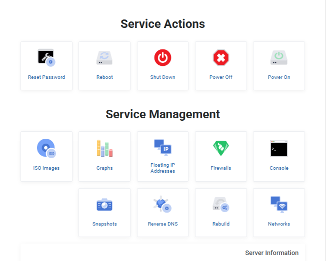Screen dimensions: 326x261
Task: Open the Snapshots camera icon
Action: [x=104, y=205]
